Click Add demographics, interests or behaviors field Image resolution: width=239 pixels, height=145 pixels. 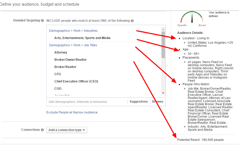tap(87, 102)
